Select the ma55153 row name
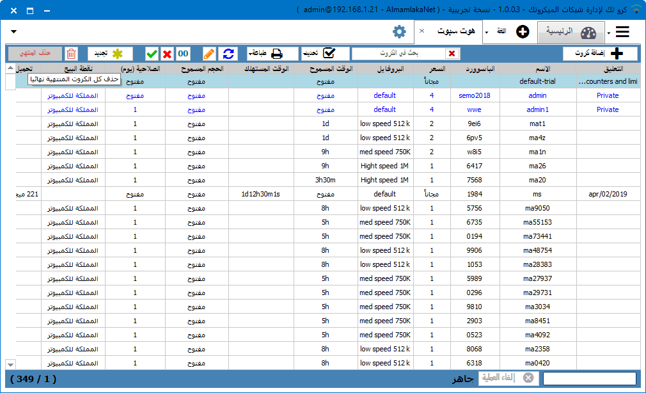646x393 pixels. pyautogui.click(x=537, y=222)
